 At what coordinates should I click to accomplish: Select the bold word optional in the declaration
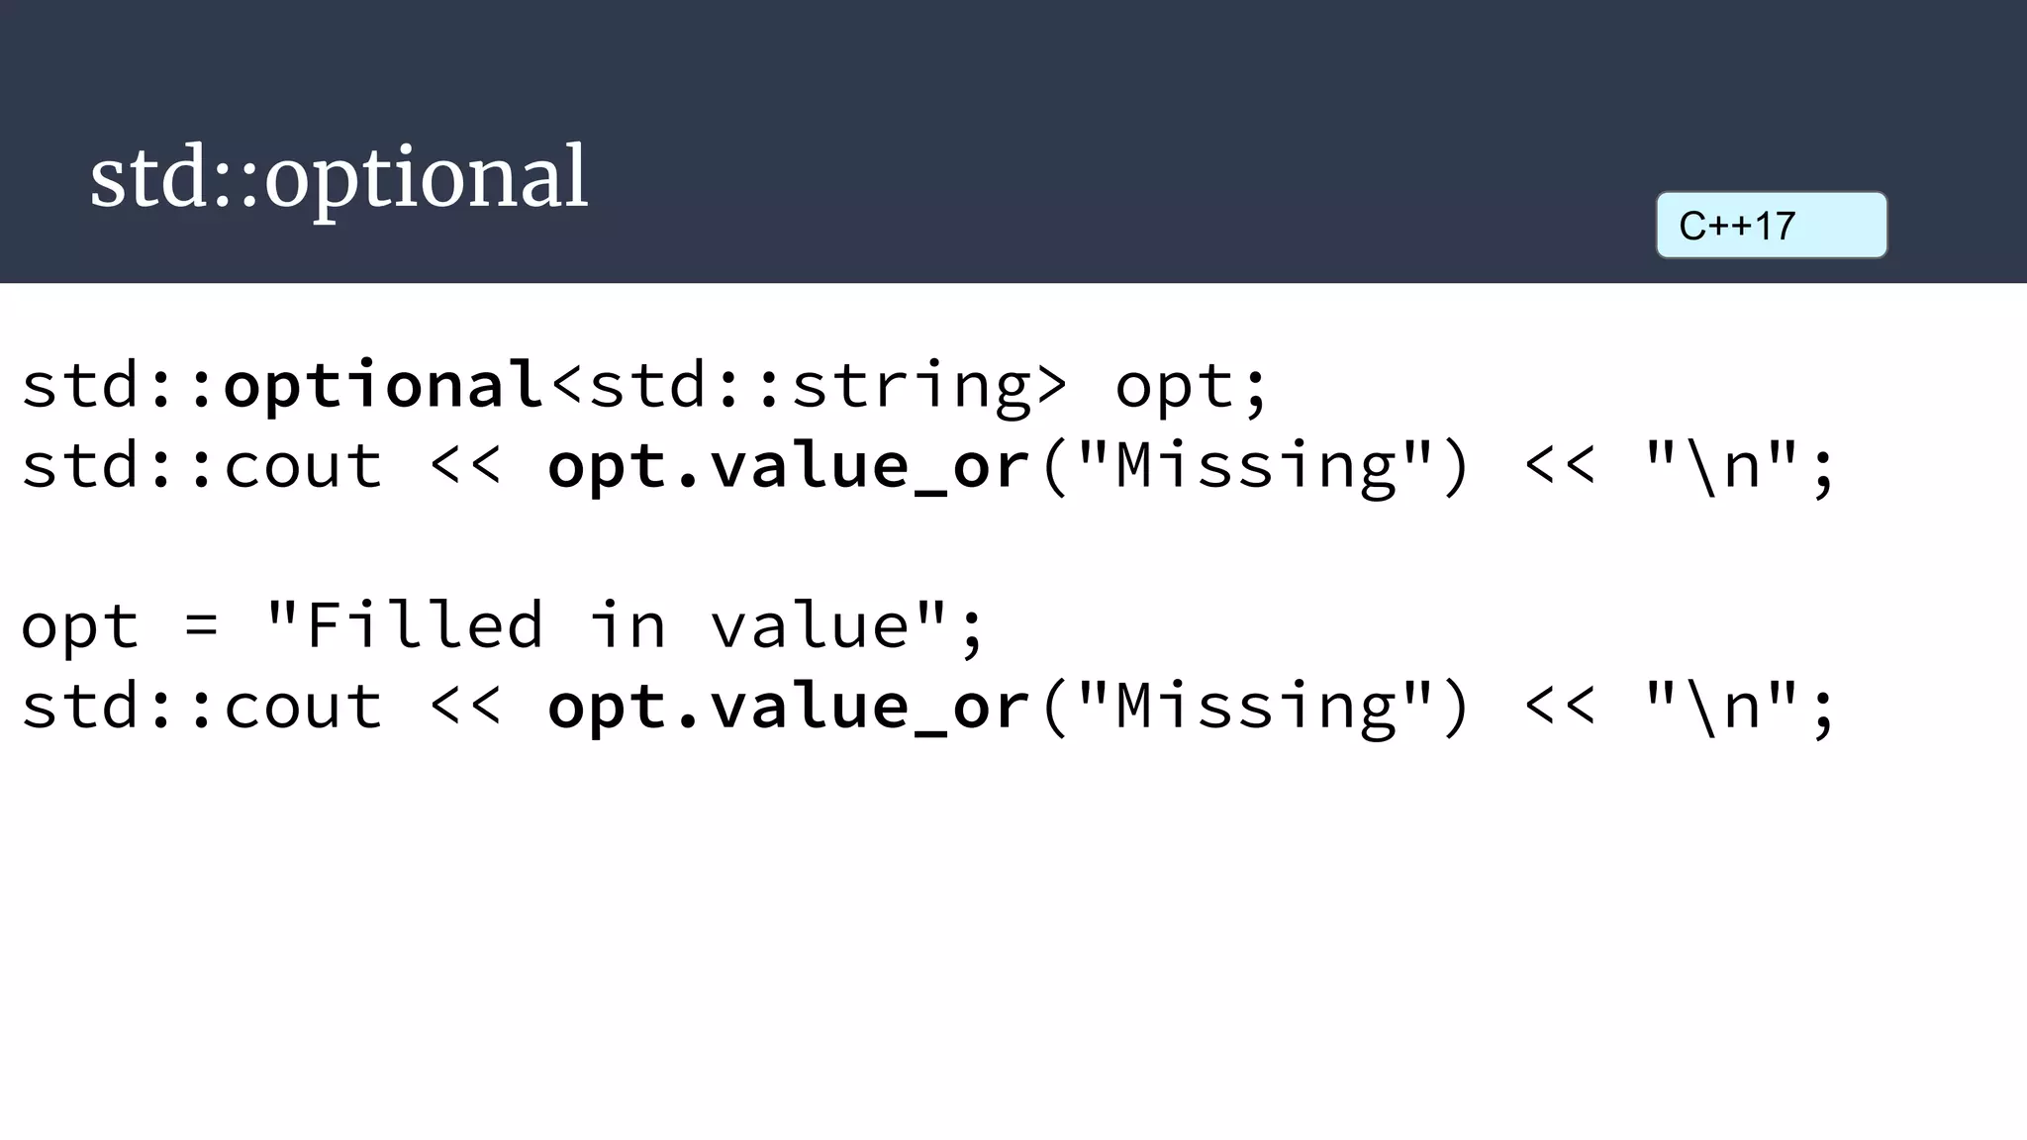tap(383, 385)
